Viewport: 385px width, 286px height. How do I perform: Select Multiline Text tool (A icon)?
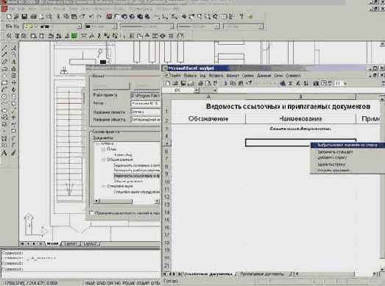[x=4, y=154]
